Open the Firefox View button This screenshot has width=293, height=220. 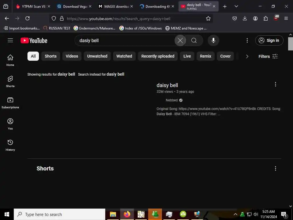coord(6,6)
